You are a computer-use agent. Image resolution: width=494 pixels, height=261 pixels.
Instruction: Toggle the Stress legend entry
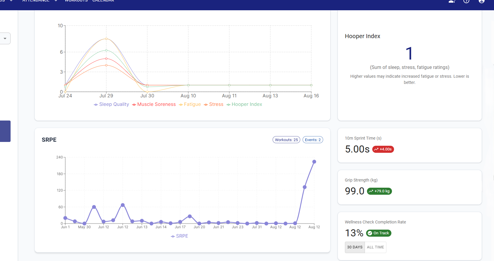213,104
